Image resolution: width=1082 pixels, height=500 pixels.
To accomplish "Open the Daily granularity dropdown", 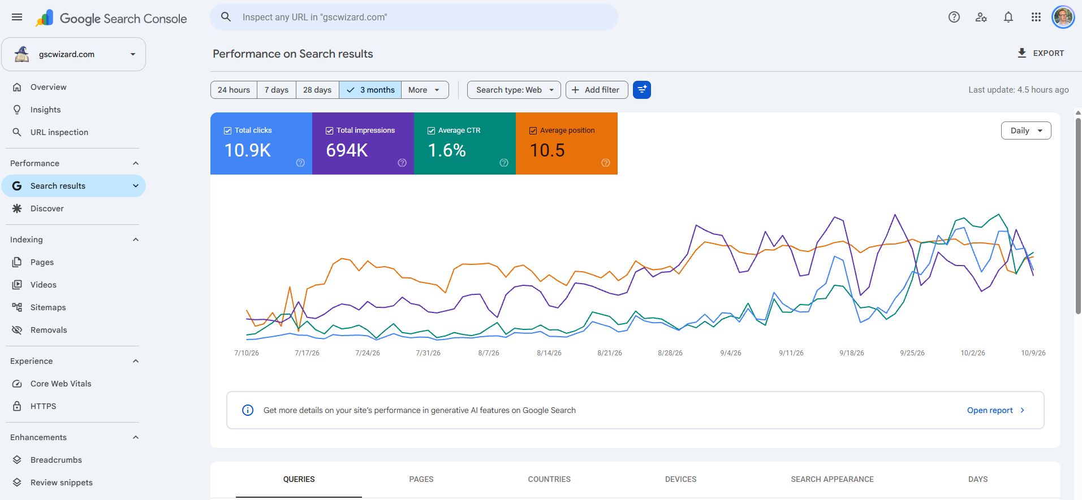I will click(x=1026, y=131).
